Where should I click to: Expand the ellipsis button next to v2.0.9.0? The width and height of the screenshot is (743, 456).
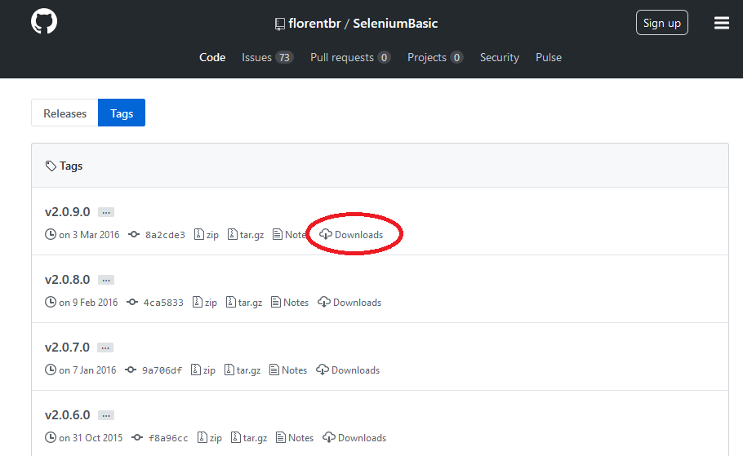click(x=106, y=212)
